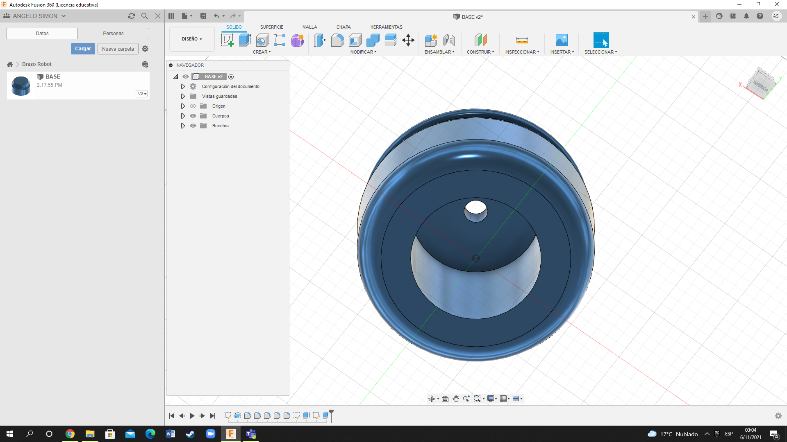Open the DISEÑO workspace dropdown
Screen dimensions: 787x442
click(x=192, y=39)
